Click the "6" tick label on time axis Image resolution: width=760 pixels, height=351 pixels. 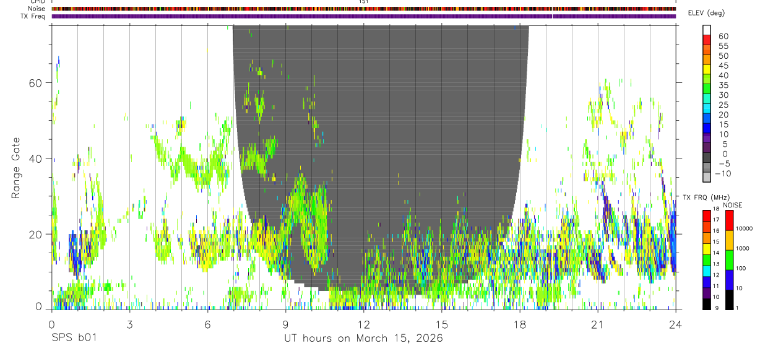207,324
